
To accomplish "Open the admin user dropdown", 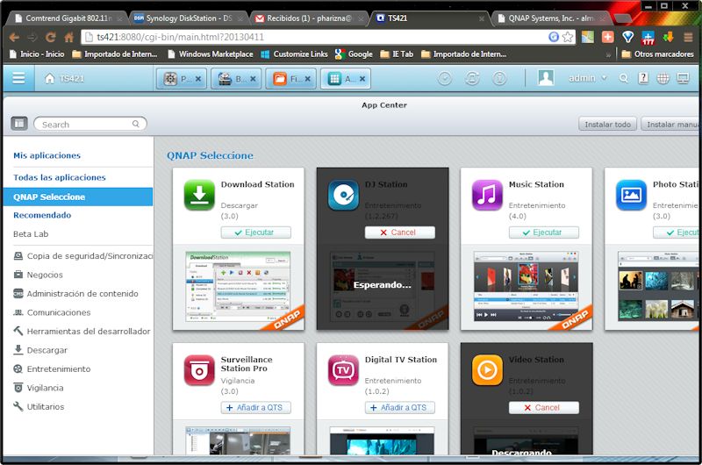I will 587,78.
